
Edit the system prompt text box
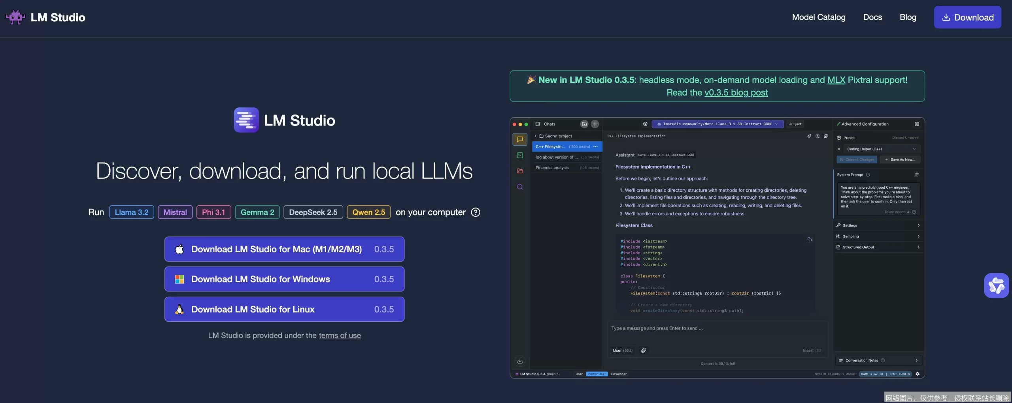point(878,199)
